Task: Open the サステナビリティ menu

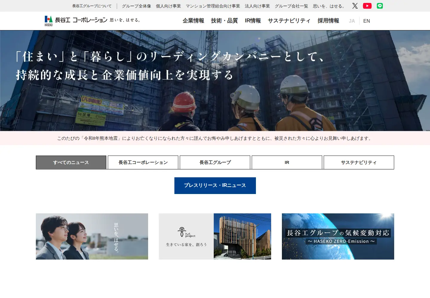Action: tap(289, 21)
